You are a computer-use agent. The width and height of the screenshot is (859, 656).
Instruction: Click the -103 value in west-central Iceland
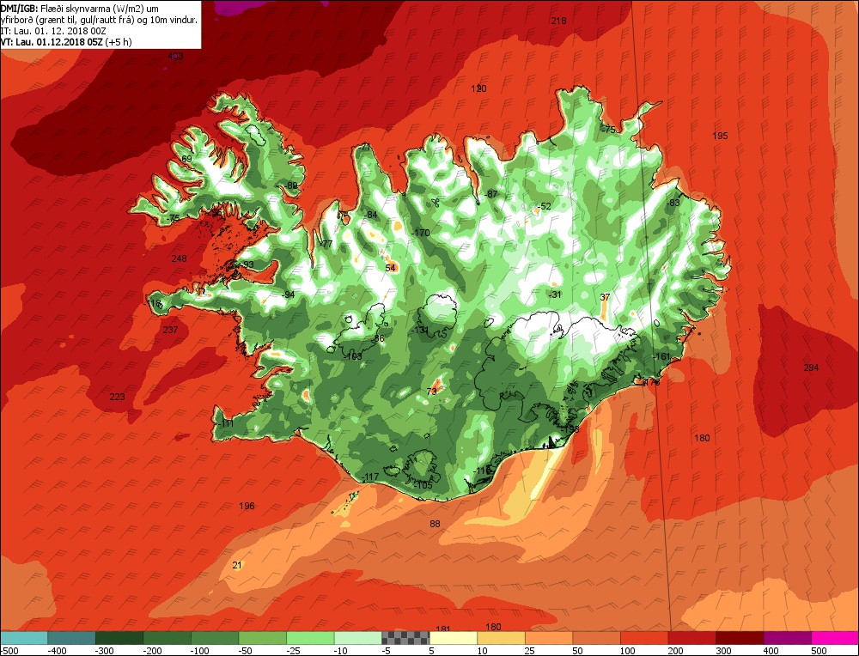(x=353, y=356)
